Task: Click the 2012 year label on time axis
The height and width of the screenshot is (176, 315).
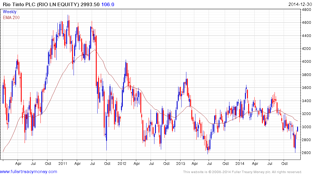Action: [x=122, y=163]
